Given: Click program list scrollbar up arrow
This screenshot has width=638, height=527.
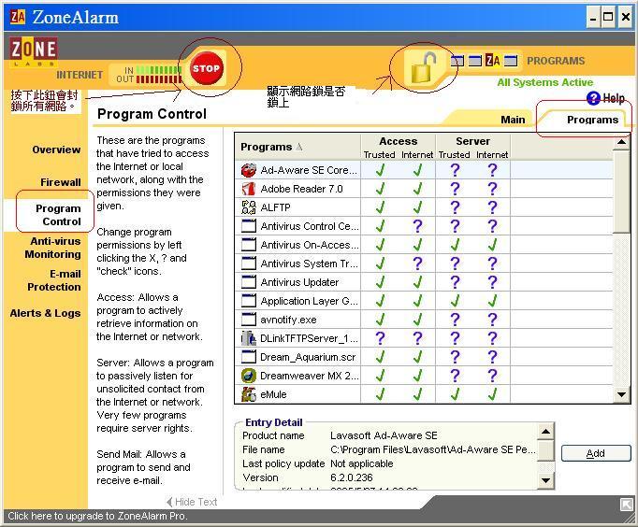Looking at the screenshot, I should (x=621, y=142).
